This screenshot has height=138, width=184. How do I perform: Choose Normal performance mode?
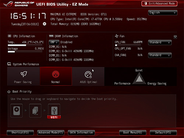(x=56, y=76)
